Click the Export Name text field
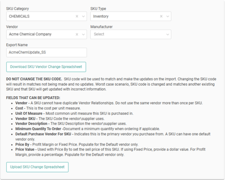225x180 pixels. 46,52
